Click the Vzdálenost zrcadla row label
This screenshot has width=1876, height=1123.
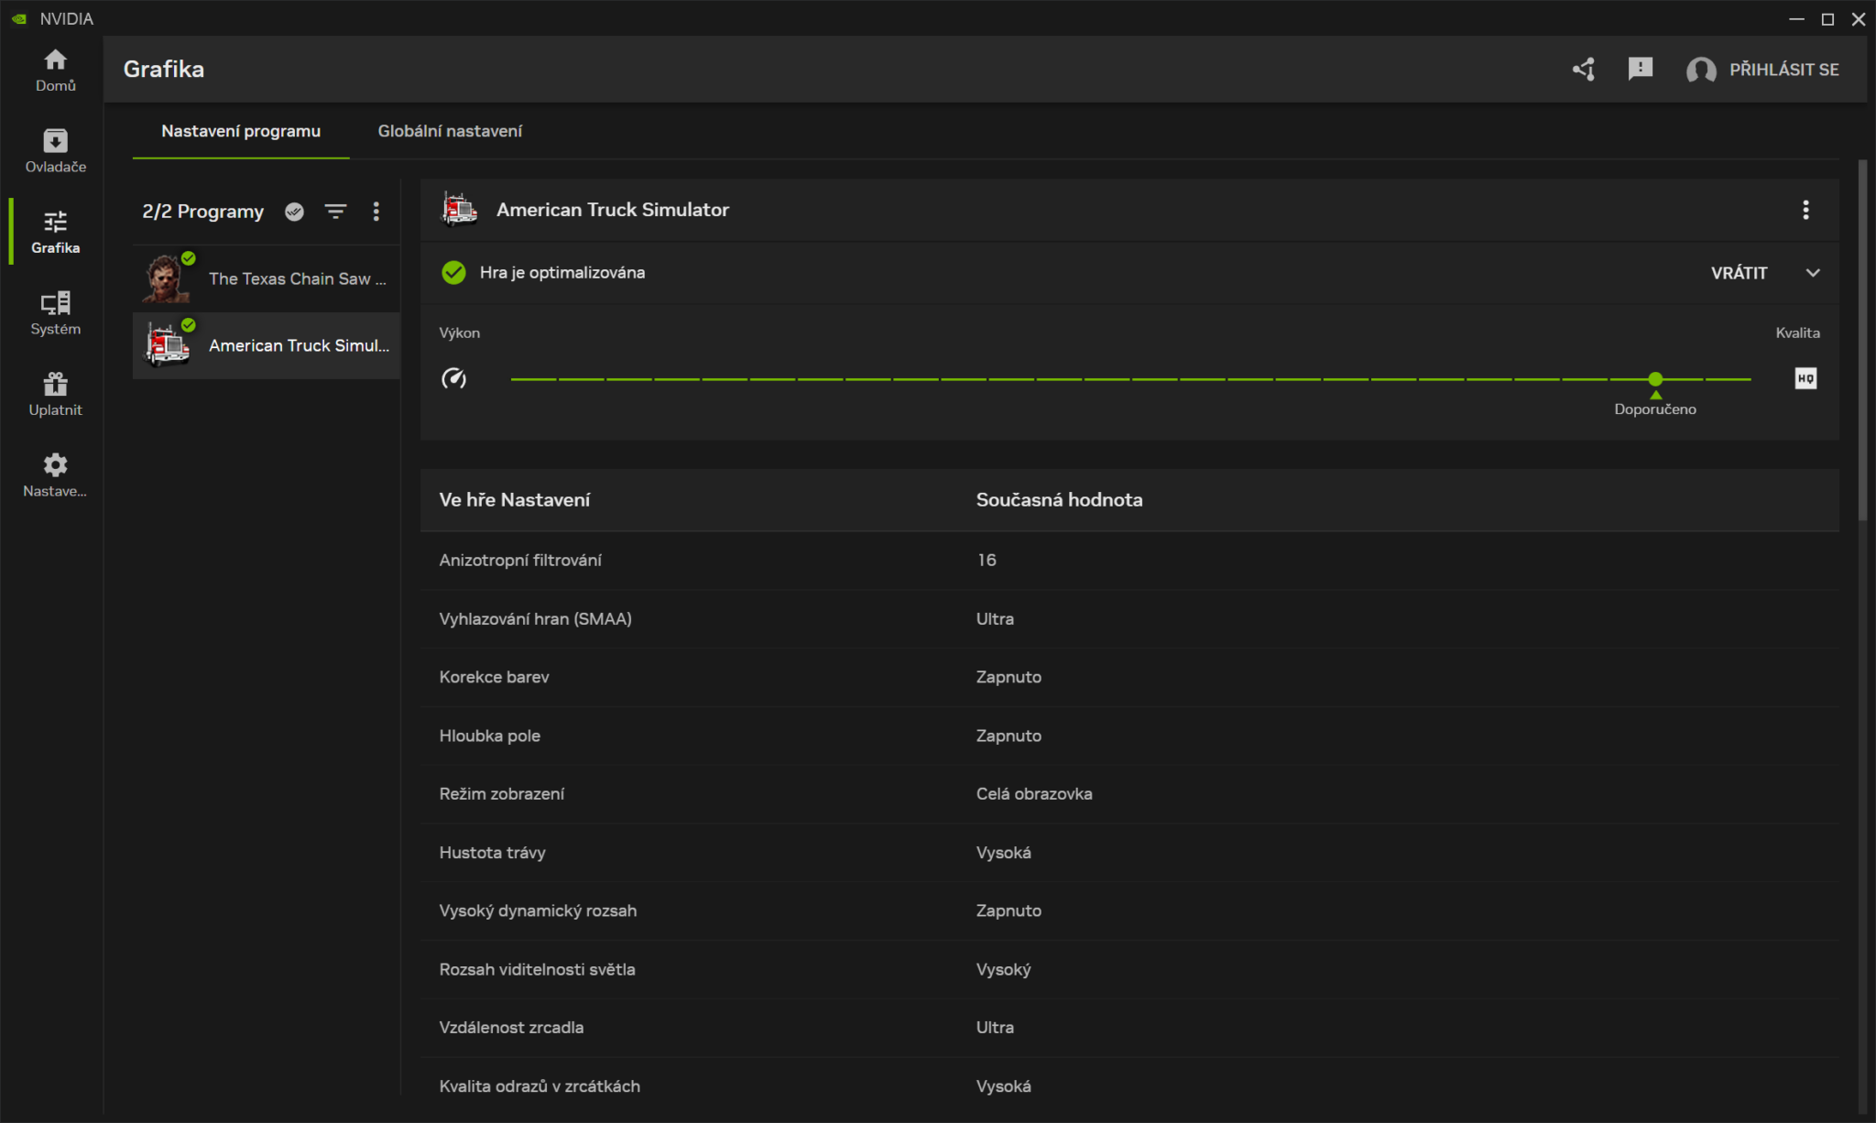tap(511, 1028)
